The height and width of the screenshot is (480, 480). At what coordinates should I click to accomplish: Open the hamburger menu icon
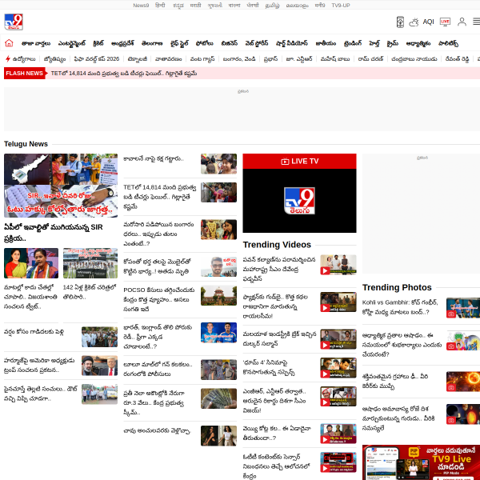coord(476,22)
